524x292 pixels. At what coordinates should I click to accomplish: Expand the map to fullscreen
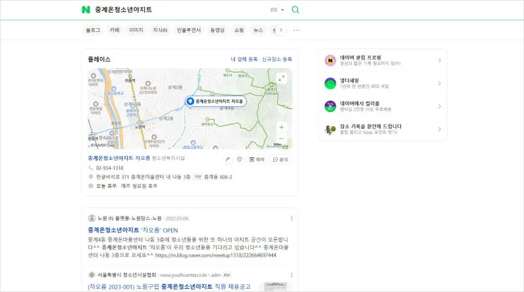click(282, 78)
